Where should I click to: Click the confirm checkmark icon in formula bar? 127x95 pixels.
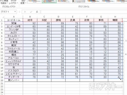tap(31, 12)
